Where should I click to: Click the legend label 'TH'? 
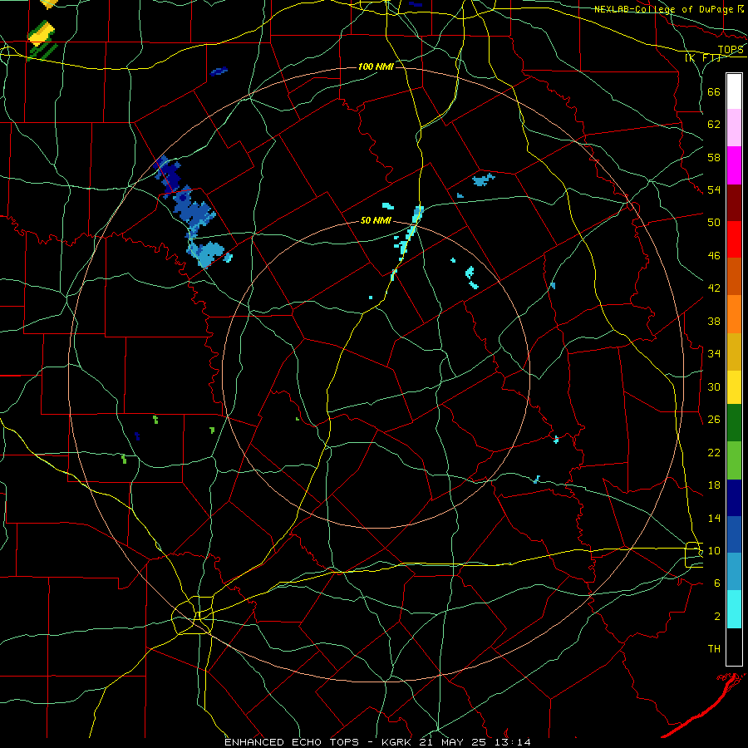click(714, 649)
